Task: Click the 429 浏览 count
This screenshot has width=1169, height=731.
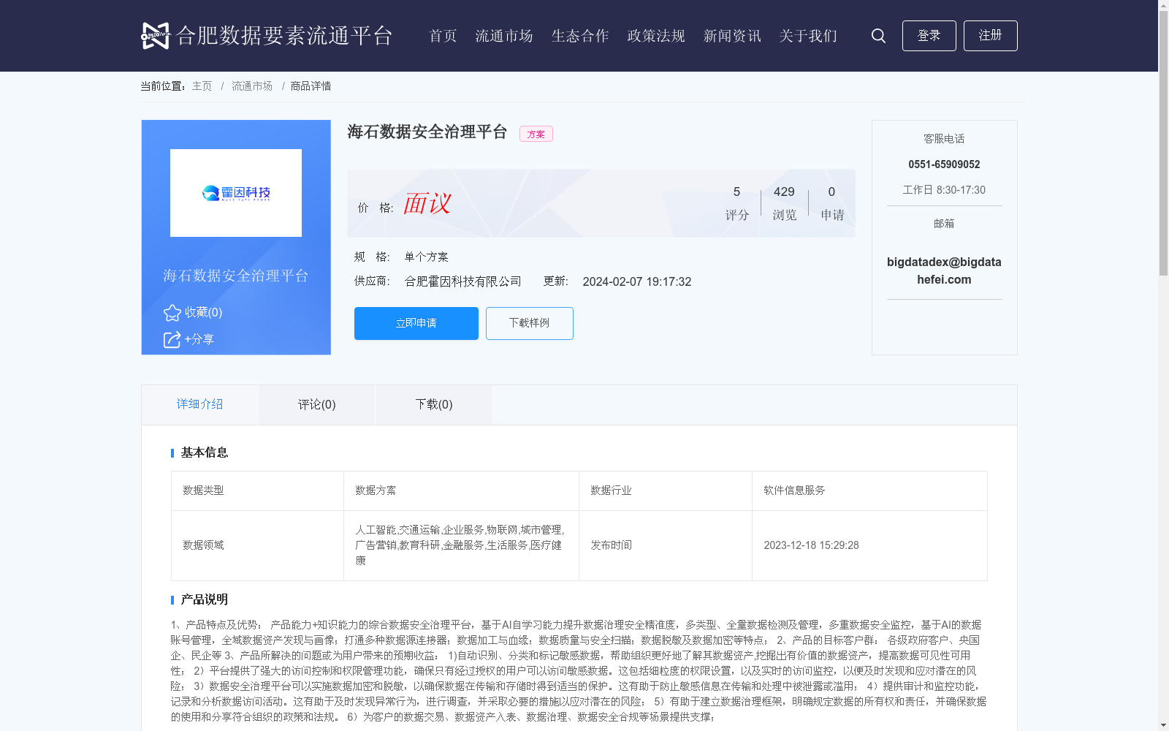Action: (784, 202)
